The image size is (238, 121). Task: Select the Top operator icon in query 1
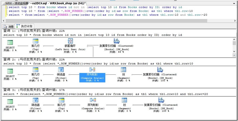35,41
